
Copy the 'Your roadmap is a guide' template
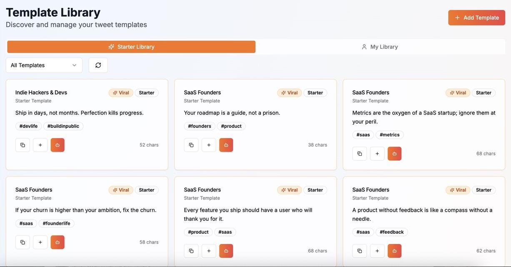pos(191,145)
